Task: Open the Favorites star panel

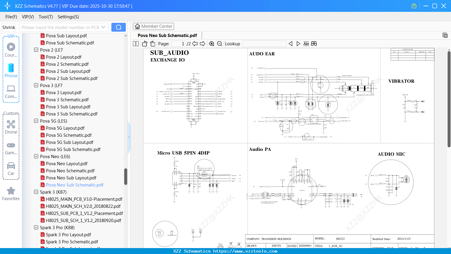Action: (x=11, y=191)
